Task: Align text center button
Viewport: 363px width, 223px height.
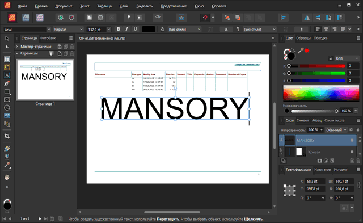Action: [x=326, y=29]
